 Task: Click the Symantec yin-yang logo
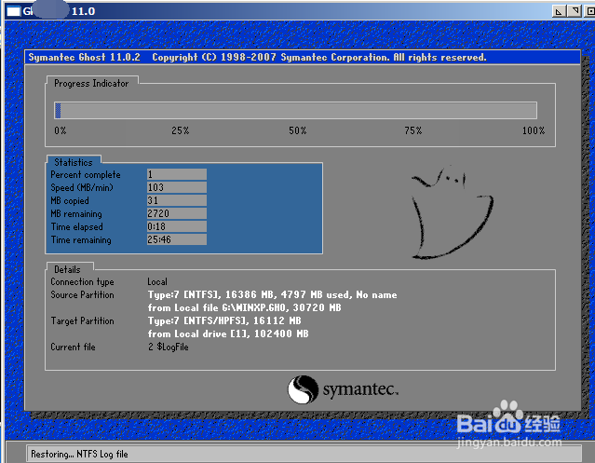pyautogui.click(x=303, y=389)
